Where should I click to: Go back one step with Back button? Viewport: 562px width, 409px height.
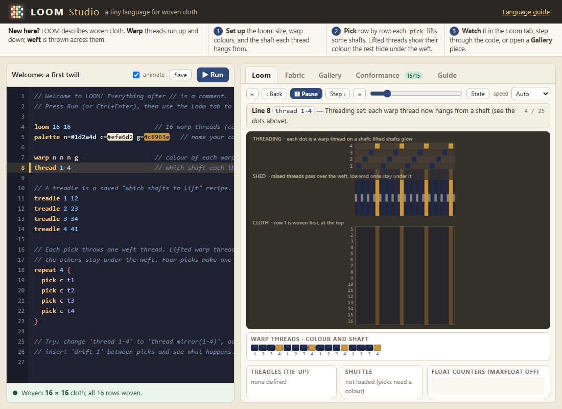[x=274, y=94]
